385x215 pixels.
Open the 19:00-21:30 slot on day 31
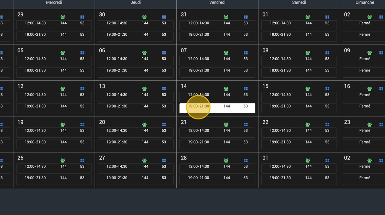pyautogui.click(x=217, y=37)
